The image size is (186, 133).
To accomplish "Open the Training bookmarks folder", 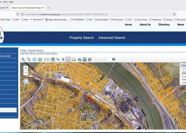I will (168, 20).
